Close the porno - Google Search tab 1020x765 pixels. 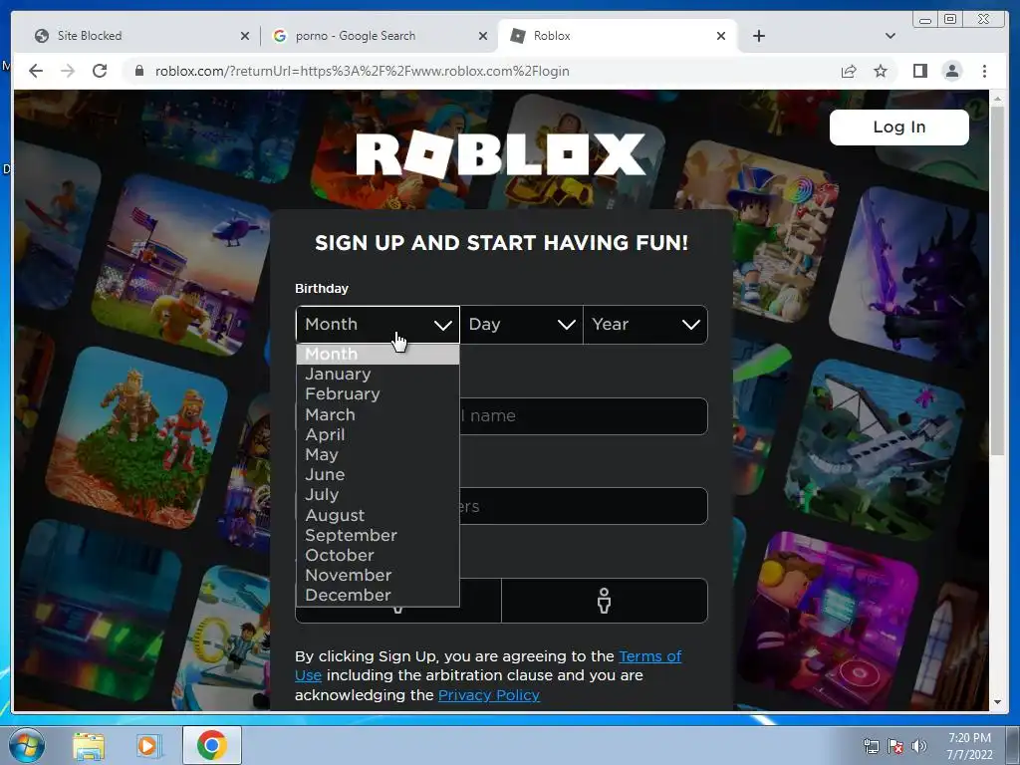[483, 36]
